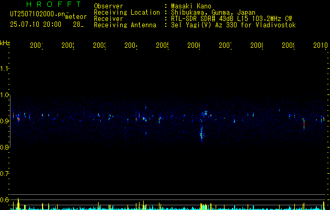
Task: Click the 2004 time axis marker
Action: tap(131, 45)
